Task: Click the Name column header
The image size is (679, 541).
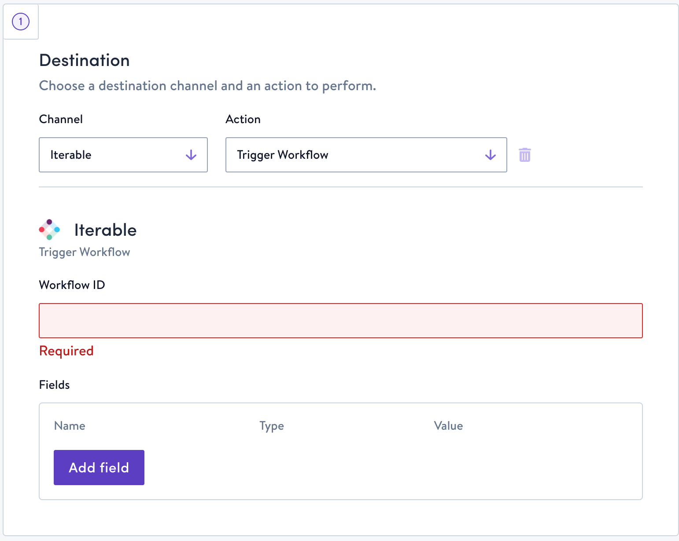Action: point(70,426)
